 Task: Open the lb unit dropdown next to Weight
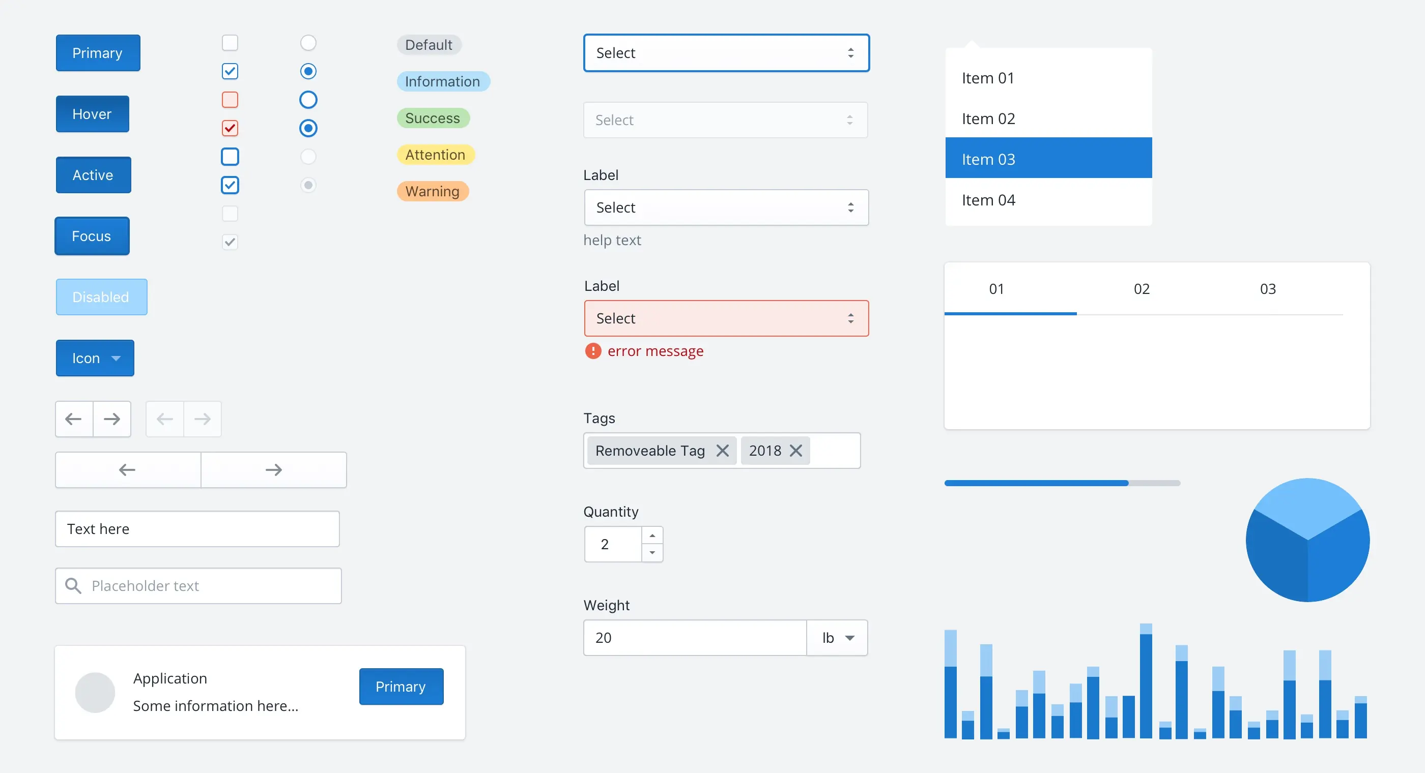837,638
